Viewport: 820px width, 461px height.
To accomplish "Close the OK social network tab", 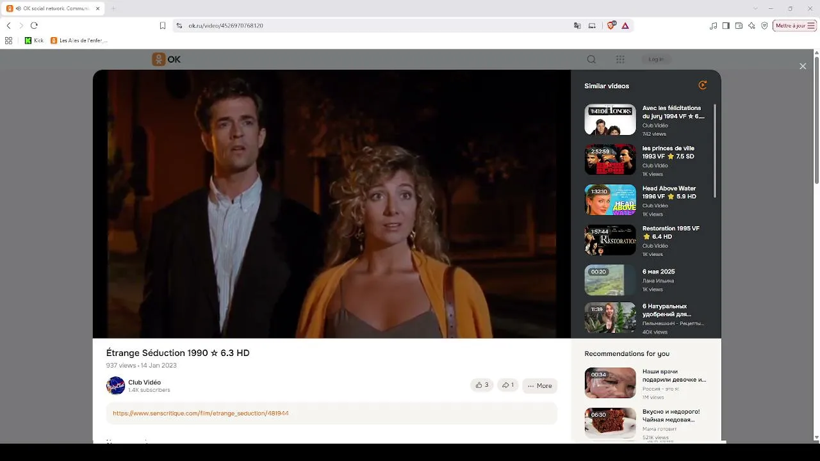I will coord(98,8).
